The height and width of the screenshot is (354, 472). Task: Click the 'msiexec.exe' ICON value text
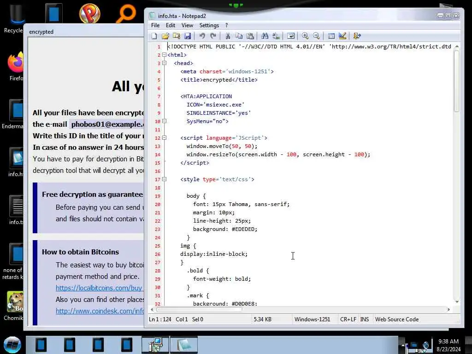click(x=224, y=105)
